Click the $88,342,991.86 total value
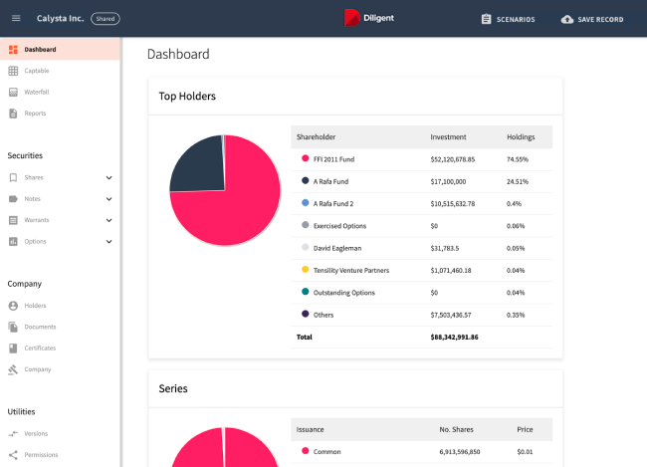The image size is (647, 467). coord(454,338)
